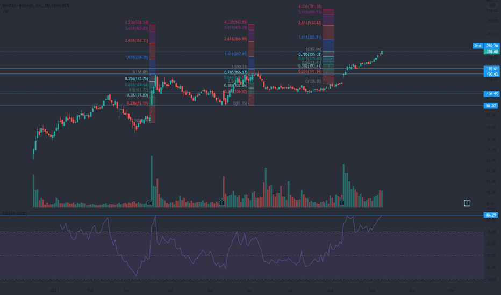The height and width of the screenshot is (295, 501).
Task: Click the Jul label on time axis
Action: pos(290,290)
